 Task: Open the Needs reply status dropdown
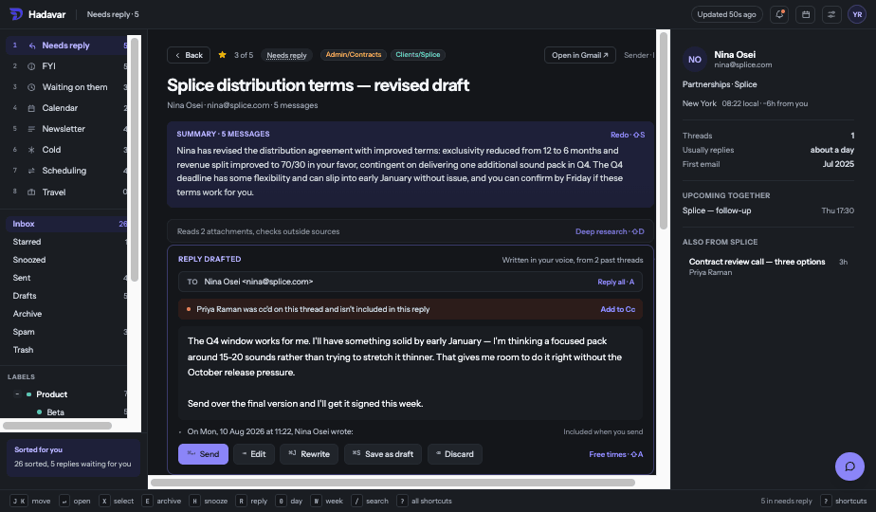tap(286, 55)
